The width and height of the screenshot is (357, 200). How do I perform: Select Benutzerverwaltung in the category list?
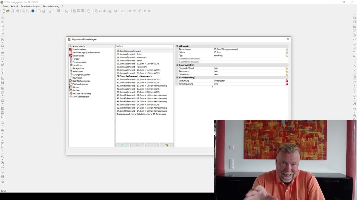(x=81, y=94)
